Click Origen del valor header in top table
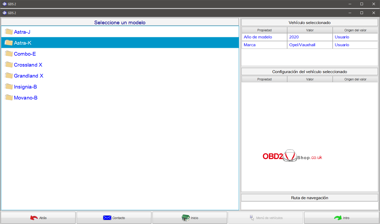 355,30
